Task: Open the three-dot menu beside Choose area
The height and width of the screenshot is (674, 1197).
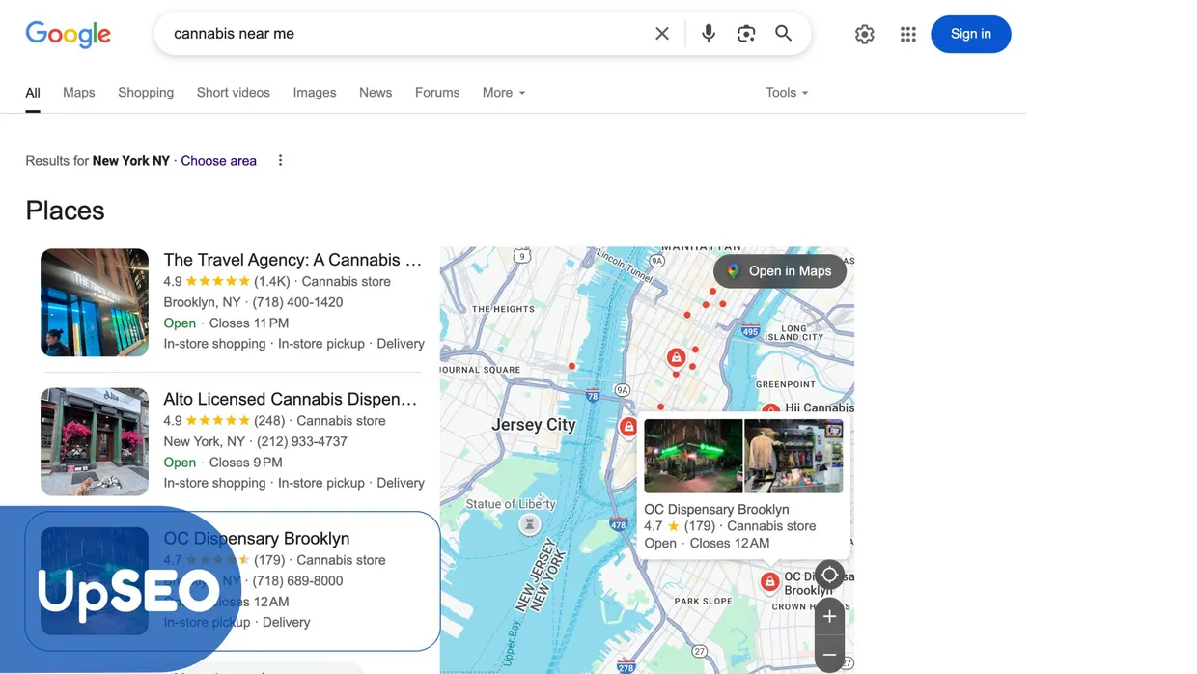Action: (280, 161)
